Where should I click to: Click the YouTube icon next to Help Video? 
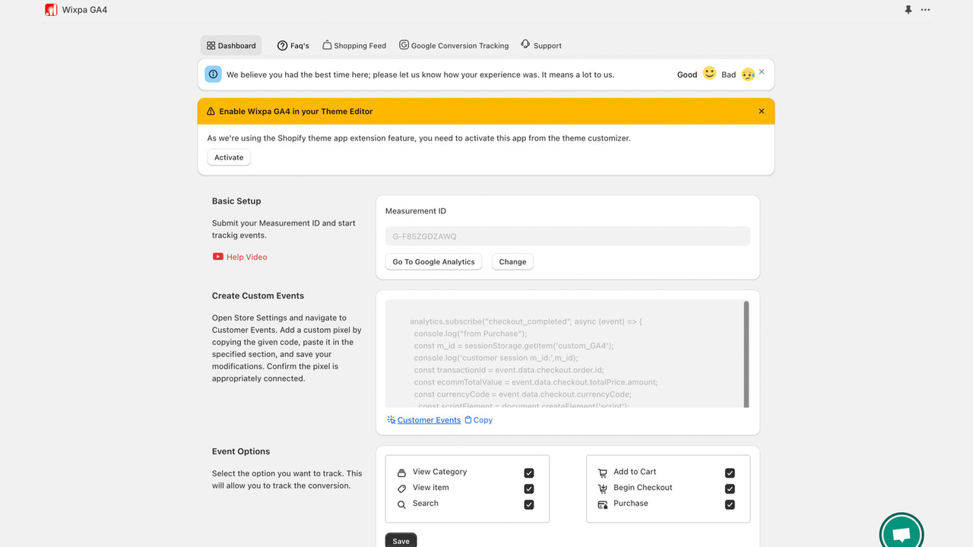217,257
